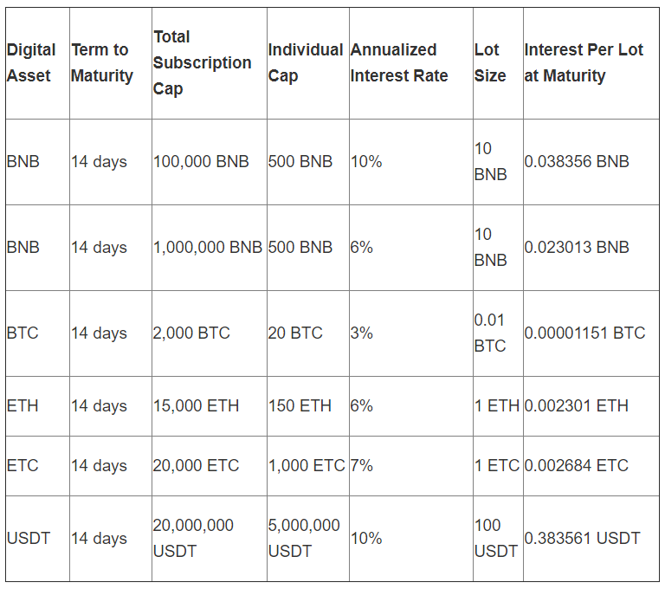Click the 15,000 ETH cap cell
The image size is (665, 589).
(196, 406)
